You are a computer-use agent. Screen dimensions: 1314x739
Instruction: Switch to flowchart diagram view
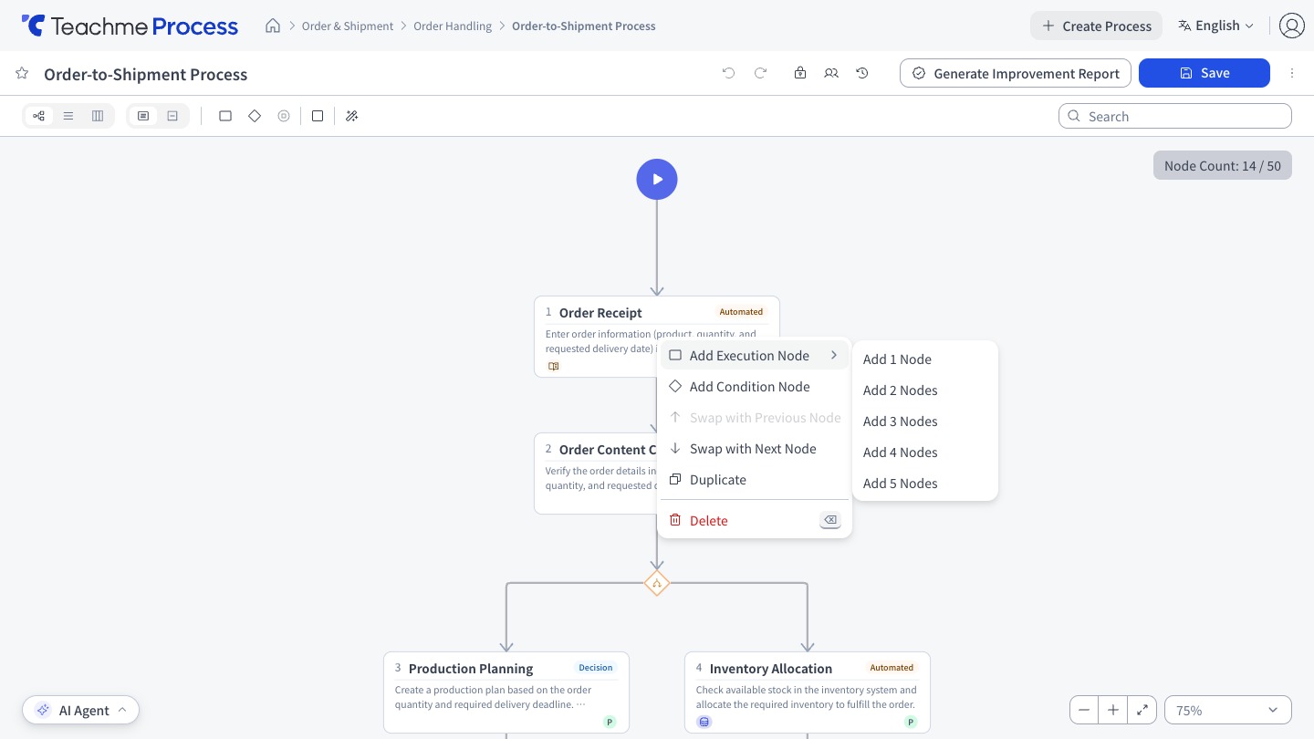pos(38,116)
